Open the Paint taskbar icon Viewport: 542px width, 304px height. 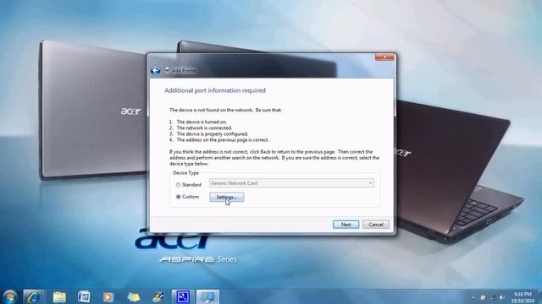click(158, 296)
